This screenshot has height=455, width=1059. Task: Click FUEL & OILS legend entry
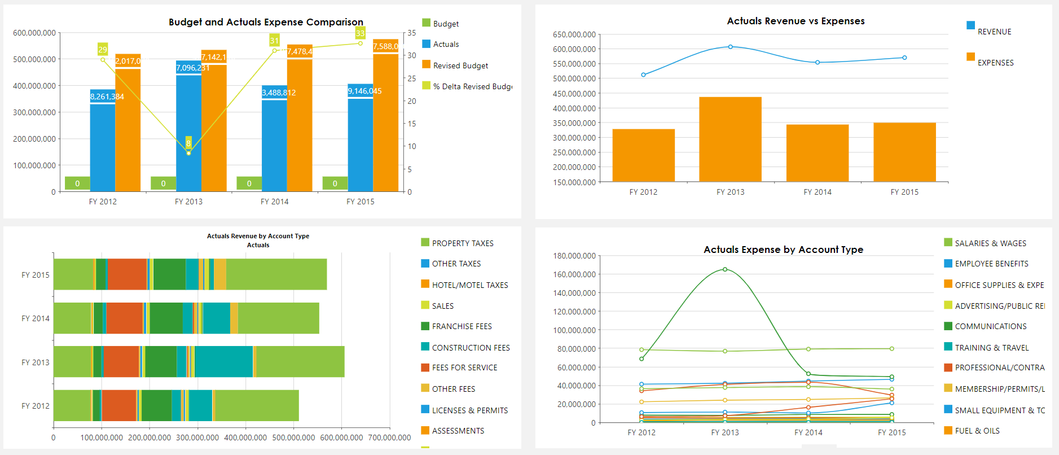pos(972,431)
